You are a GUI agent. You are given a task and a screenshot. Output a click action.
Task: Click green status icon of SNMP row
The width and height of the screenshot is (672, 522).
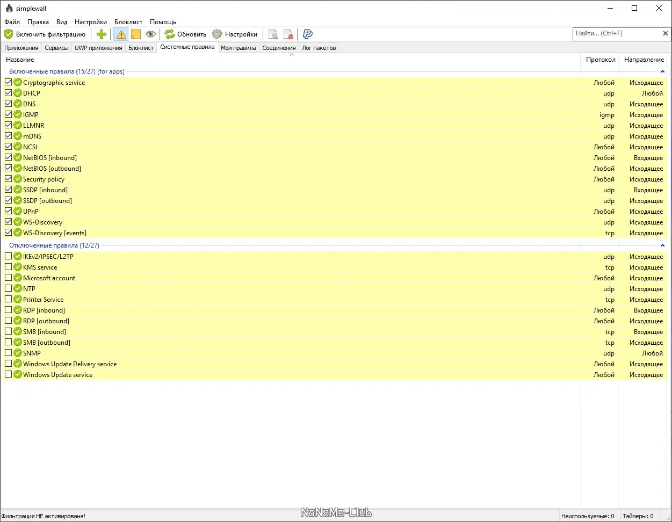point(18,353)
